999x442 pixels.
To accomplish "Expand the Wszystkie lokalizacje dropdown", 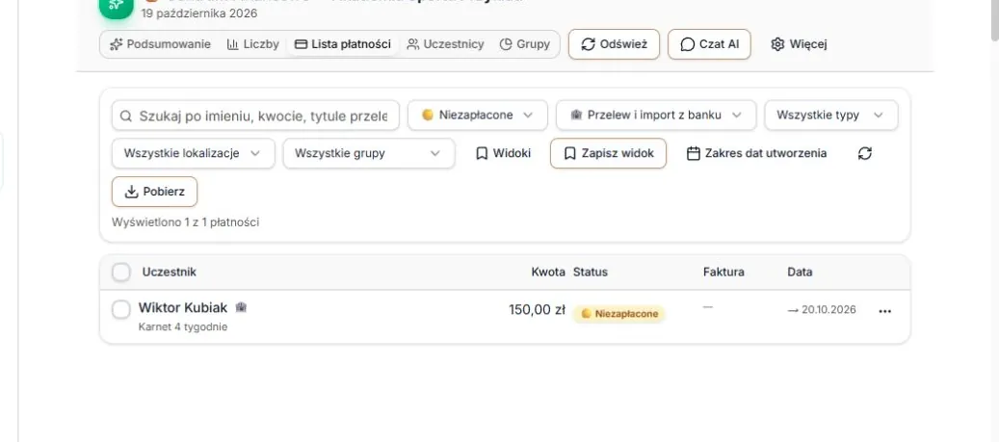I will click(x=193, y=153).
